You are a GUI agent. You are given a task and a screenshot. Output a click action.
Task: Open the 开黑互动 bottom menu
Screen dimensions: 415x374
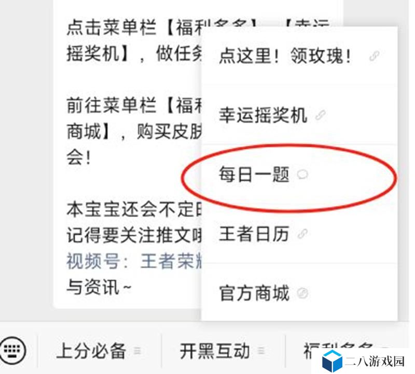coord(224,351)
